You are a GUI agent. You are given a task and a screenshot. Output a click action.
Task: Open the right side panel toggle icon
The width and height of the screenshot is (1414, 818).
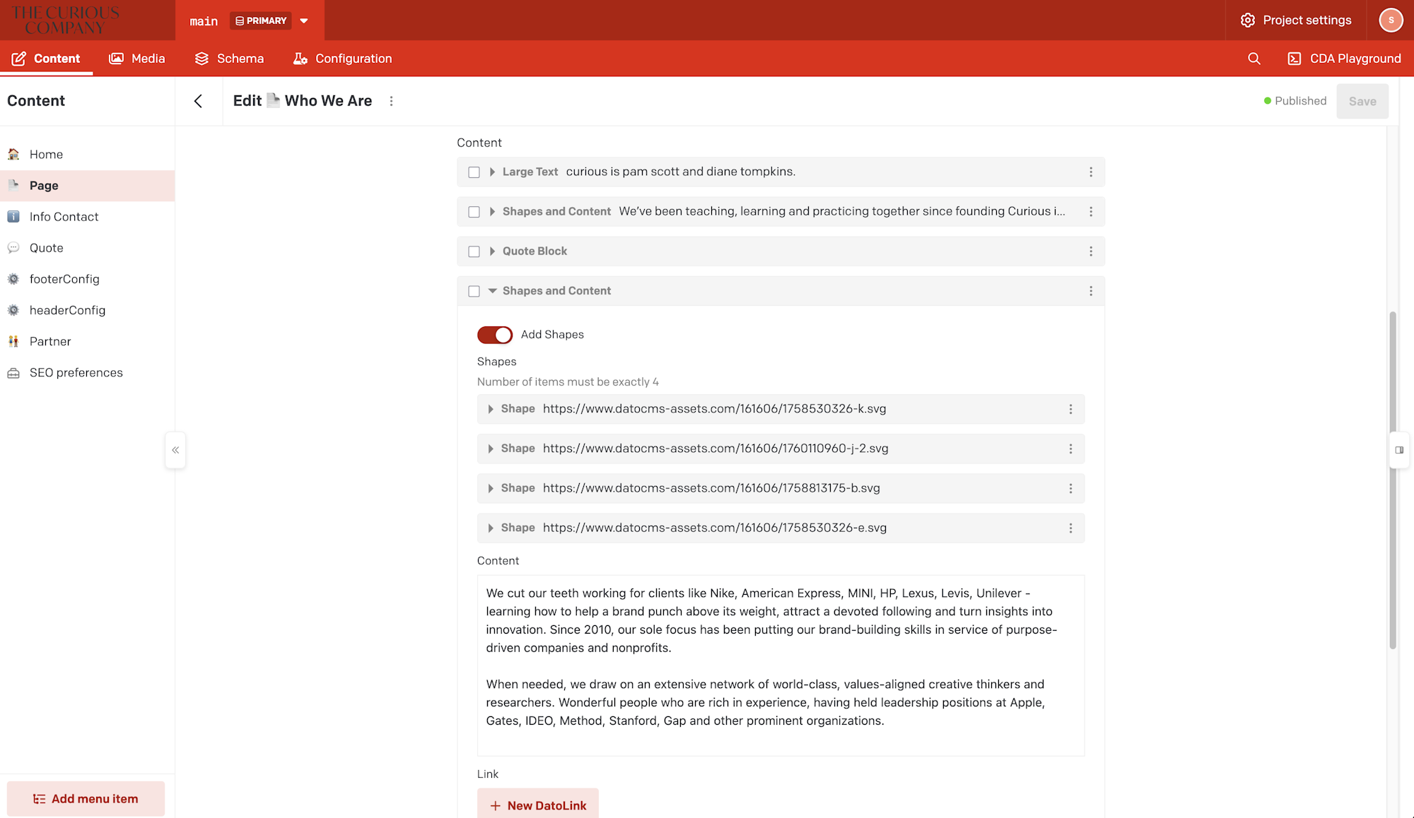pos(1398,450)
